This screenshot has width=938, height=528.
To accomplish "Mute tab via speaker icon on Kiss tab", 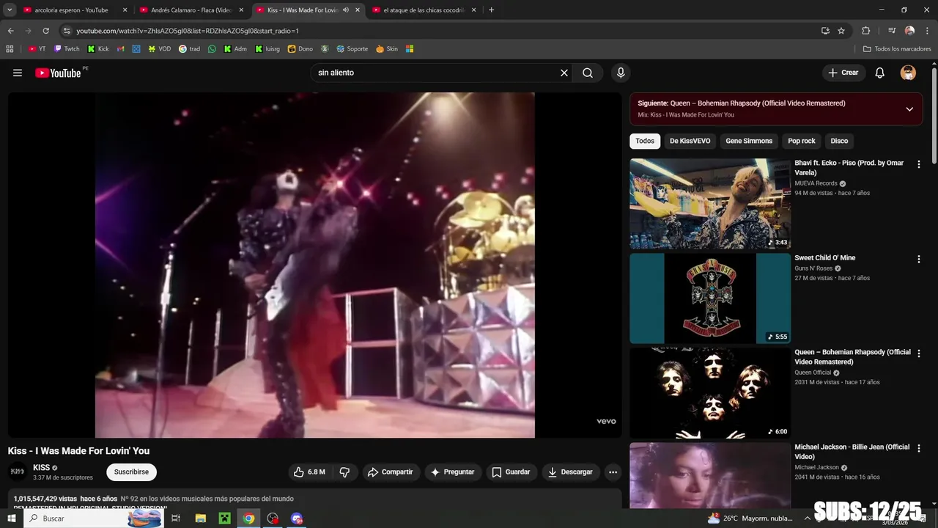I will tap(345, 10).
